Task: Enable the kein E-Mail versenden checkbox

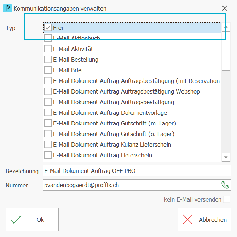Action: pos(227,199)
